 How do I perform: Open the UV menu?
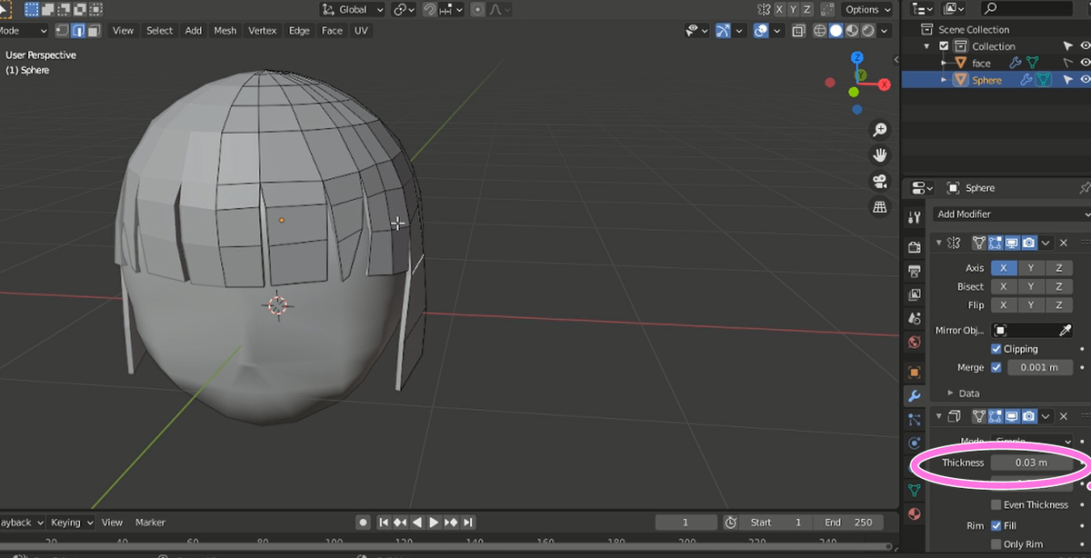(361, 30)
